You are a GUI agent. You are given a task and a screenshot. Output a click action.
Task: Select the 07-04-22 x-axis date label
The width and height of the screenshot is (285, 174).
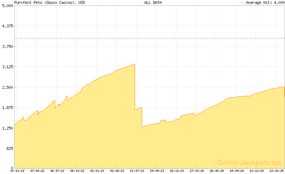[37, 171]
